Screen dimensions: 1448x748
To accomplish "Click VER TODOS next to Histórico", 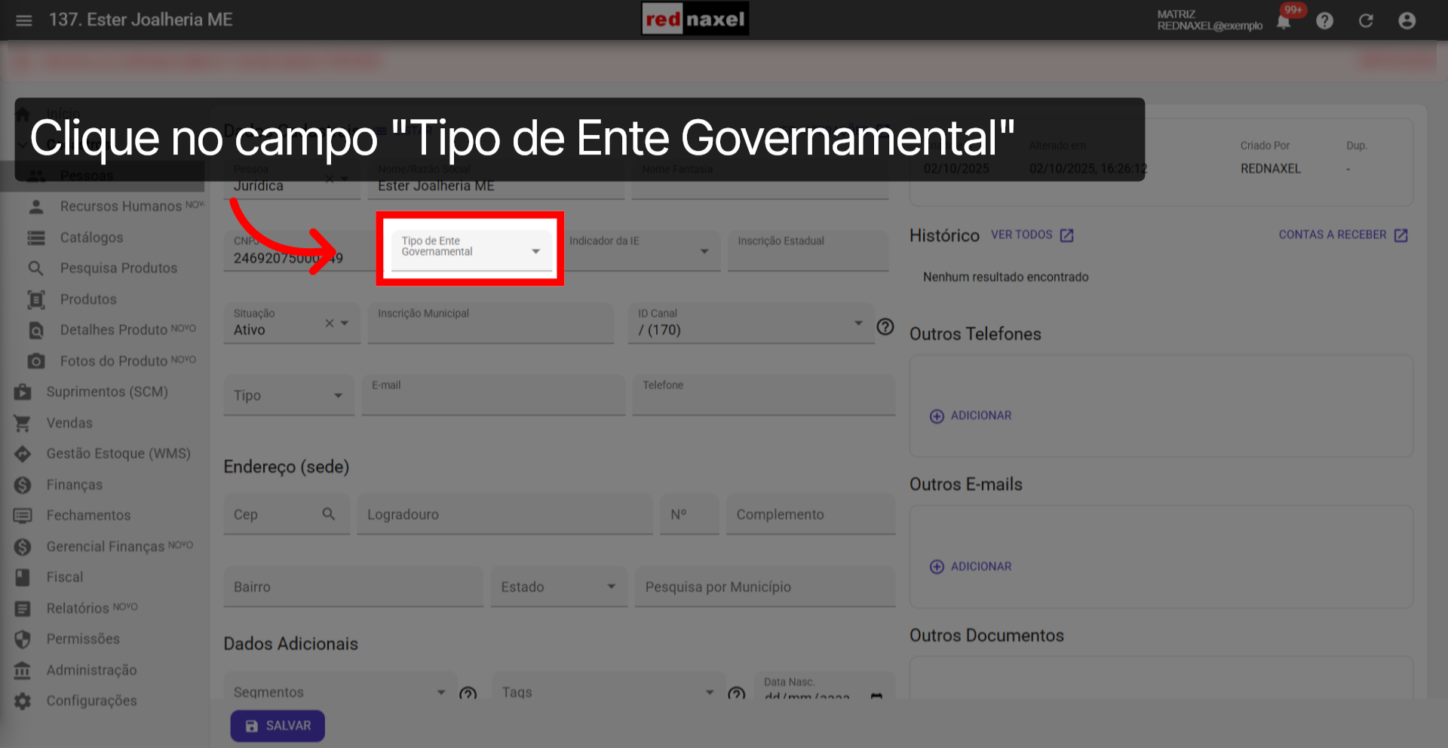I will point(1022,235).
